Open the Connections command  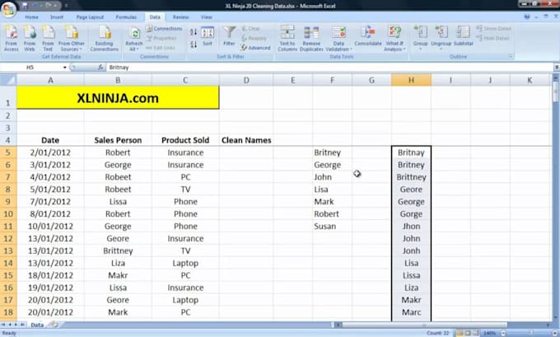pyautogui.click(x=164, y=29)
